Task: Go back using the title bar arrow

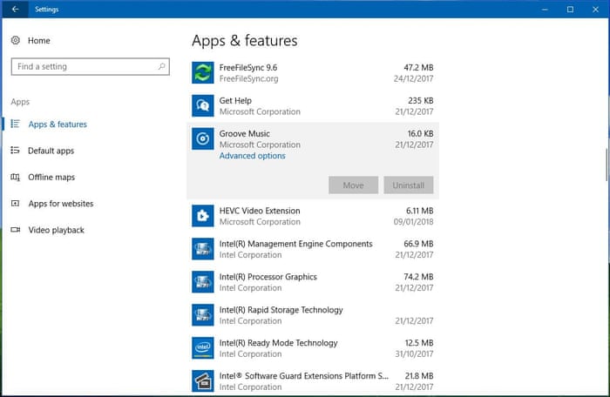Action: click(x=15, y=10)
